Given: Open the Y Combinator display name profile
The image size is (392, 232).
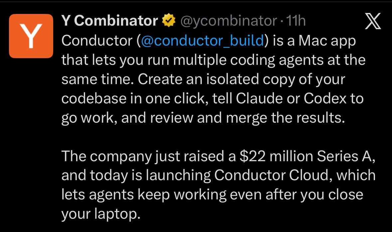Looking at the screenshot, I should [109, 21].
